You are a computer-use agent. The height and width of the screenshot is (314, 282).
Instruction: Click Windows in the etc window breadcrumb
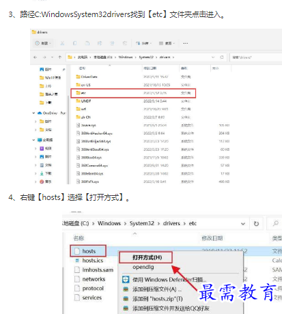(109, 223)
